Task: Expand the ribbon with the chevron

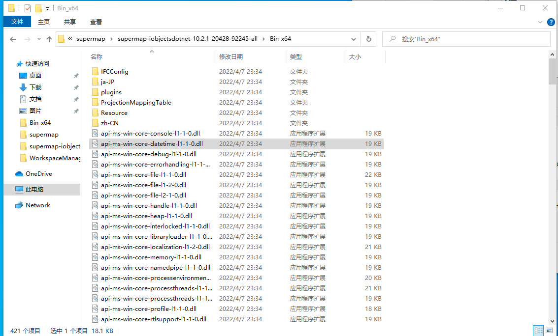Action: coord(540,22)
